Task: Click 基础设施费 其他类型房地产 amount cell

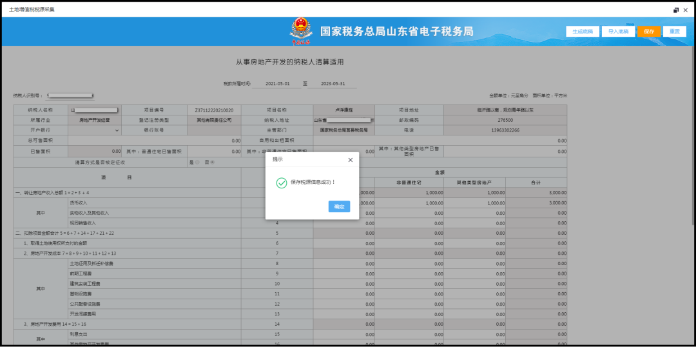Action: click(x=474, y=294)
